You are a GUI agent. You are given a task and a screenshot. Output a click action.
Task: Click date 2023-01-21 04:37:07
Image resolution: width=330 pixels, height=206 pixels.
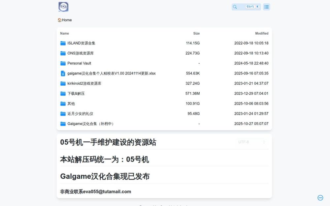251,84
